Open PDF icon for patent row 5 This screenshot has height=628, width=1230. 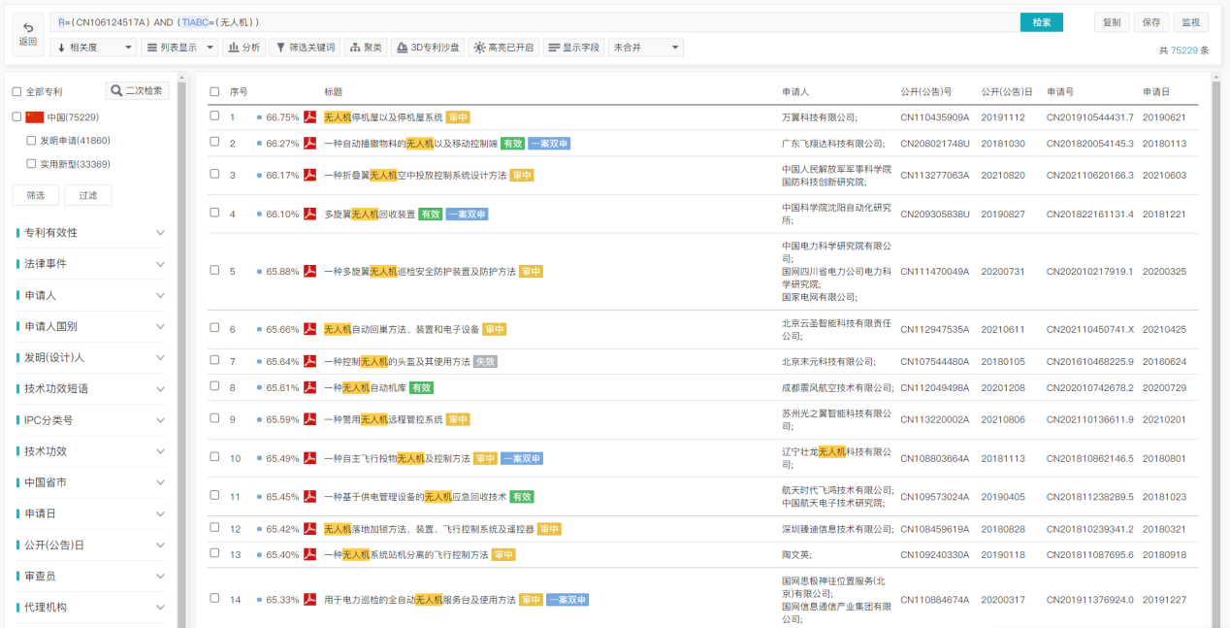click(310, 271)
